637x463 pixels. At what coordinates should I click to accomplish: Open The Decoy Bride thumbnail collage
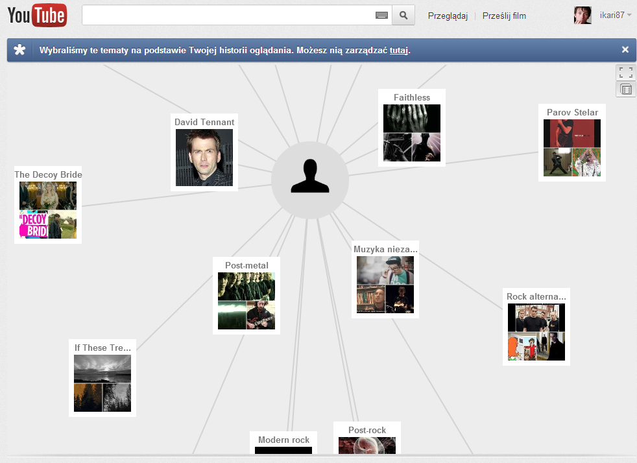pyautogui.click(x=48, y=210)
